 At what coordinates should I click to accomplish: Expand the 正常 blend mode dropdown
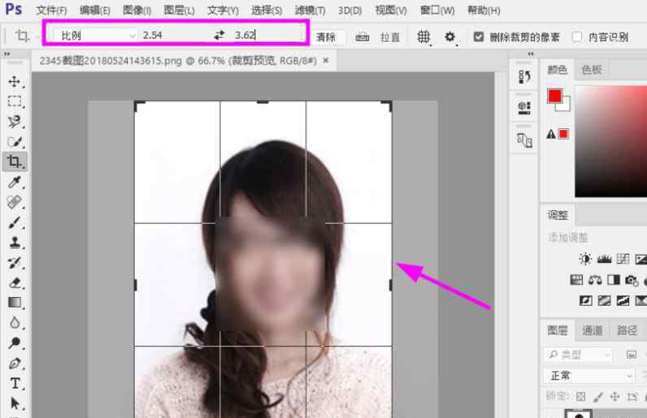[589, 376]
